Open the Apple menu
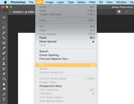 click(5, 2)
